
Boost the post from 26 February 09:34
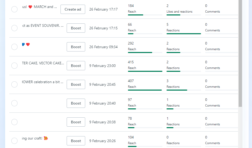(76, 47)
